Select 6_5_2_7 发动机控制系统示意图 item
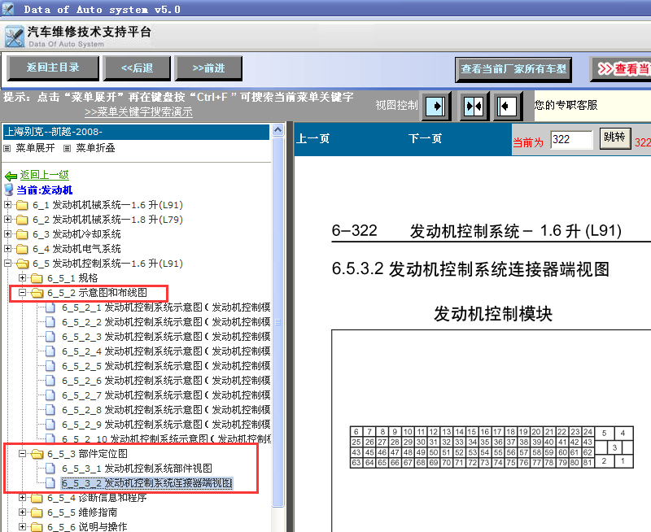This screenshot has height=532, width=651. (x=166, y=395)
